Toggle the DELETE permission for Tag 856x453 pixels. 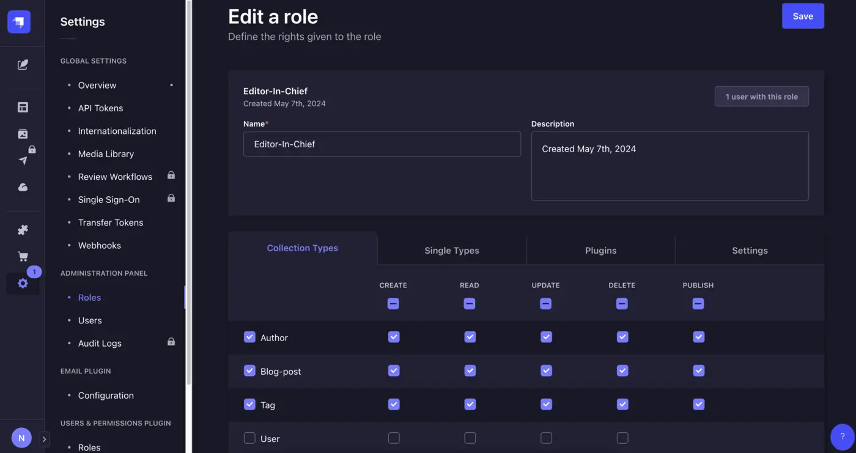click(622, 404)
